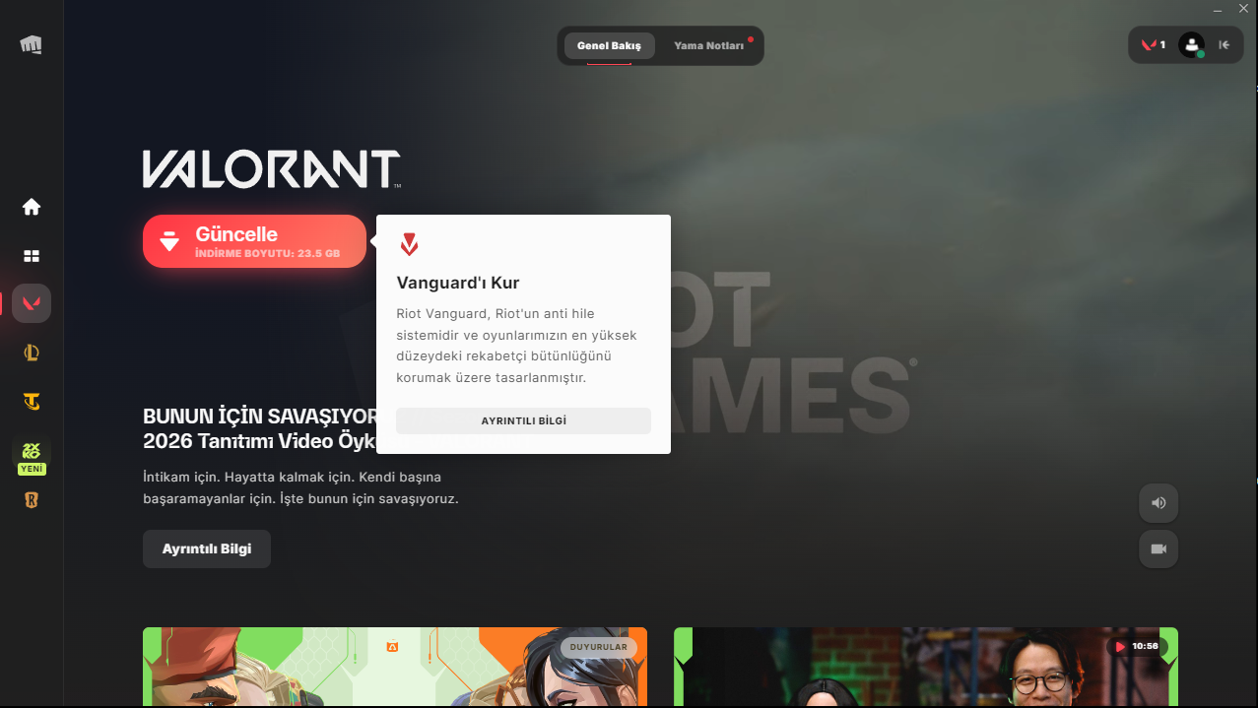Close the Riot Client window
The height and width of the screenshot is (708, 1258).
(x=1243, y=9)
